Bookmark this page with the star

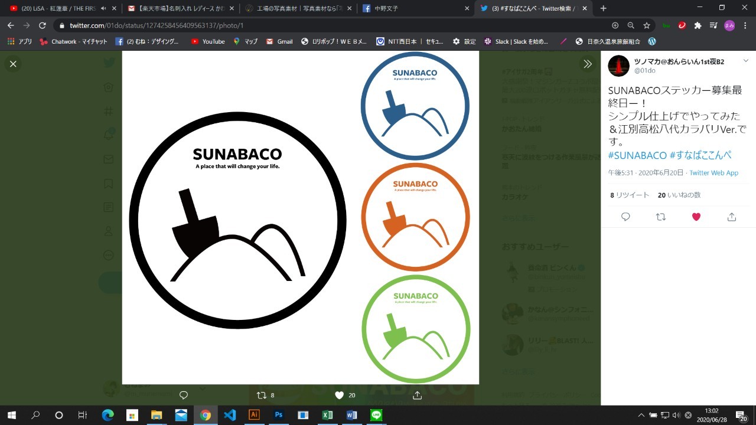[x=647, y=25]
